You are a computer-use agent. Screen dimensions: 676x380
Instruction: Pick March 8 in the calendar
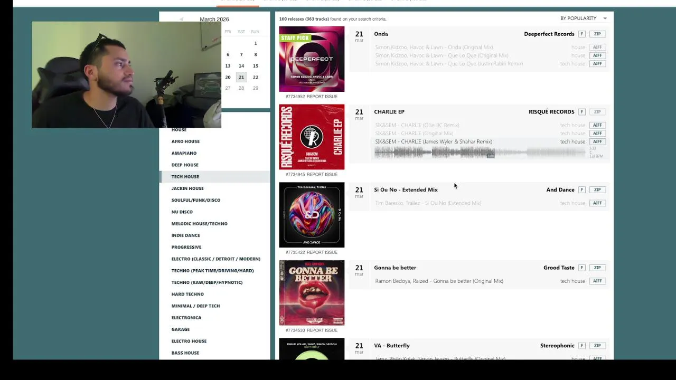pyautogui.click(x=256, y=55)
